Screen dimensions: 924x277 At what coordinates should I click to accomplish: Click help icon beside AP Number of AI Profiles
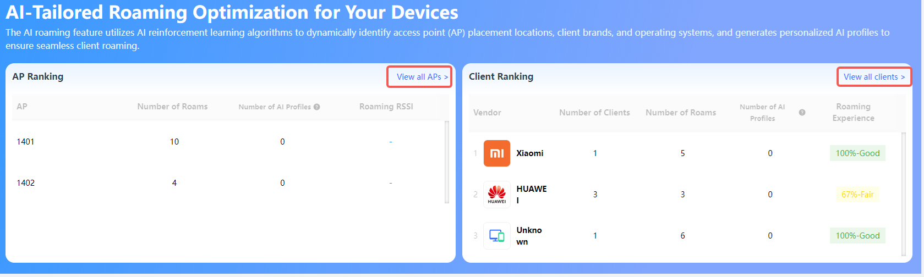[317, 107]
